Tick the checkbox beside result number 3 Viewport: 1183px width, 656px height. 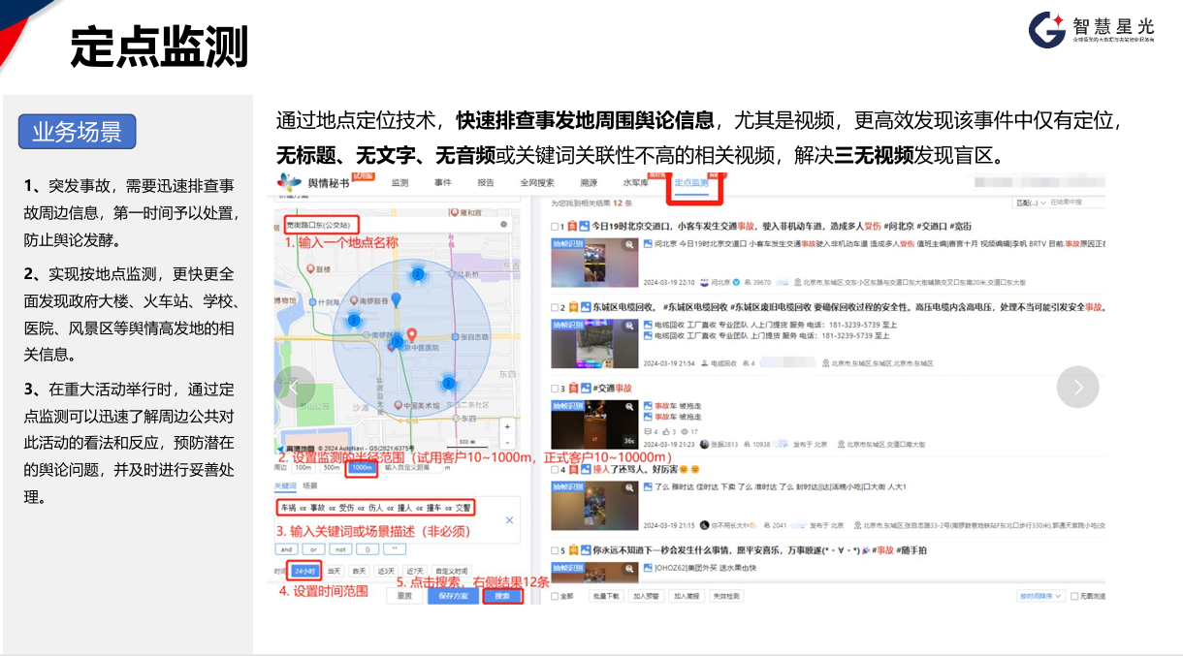point(555,389)
